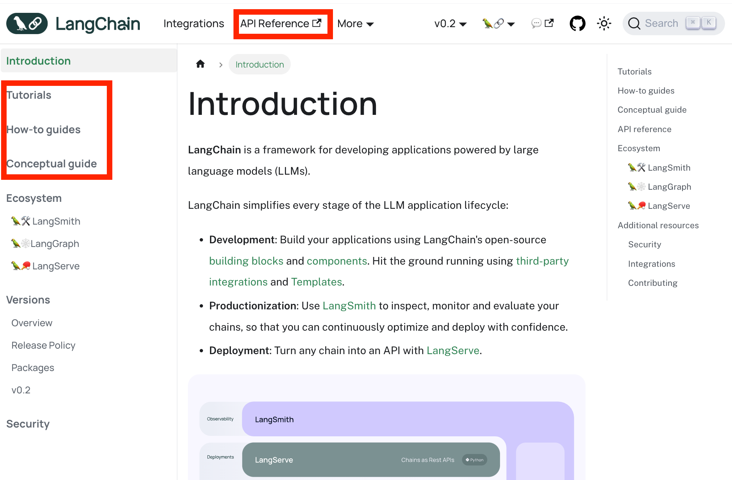
Task: Click the home breadcrumb icon
Action: click(200, 64)
